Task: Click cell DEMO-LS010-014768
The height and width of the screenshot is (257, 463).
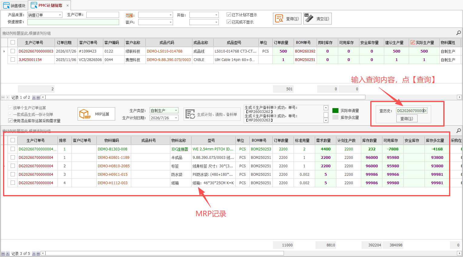Action: tap(168, 51)
